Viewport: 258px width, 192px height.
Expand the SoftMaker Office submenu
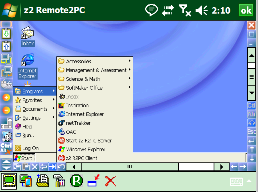95,88
